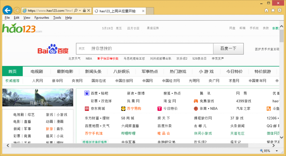Open the Internet Explorer settings gear
This screenshot has height=156, width=286.
(x=280, y=11)
